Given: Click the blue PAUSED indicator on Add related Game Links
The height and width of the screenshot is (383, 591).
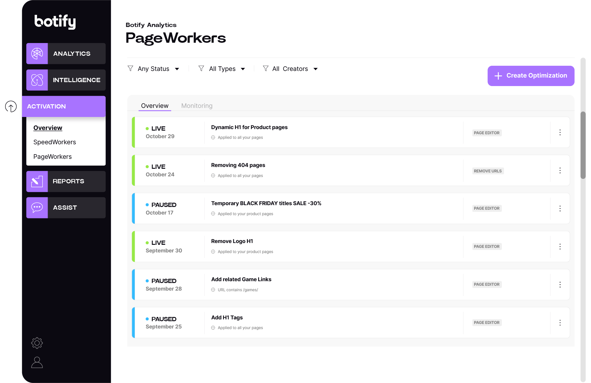Looking at the screenshot, I should pos(147,281).
